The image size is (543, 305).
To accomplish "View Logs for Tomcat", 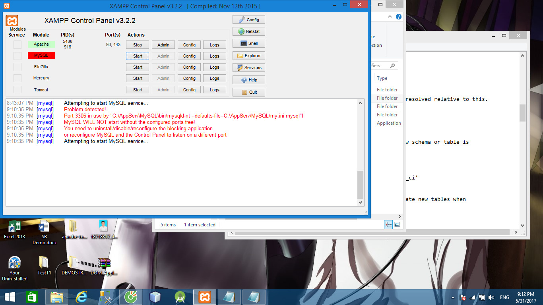I will tap(215, 90).
